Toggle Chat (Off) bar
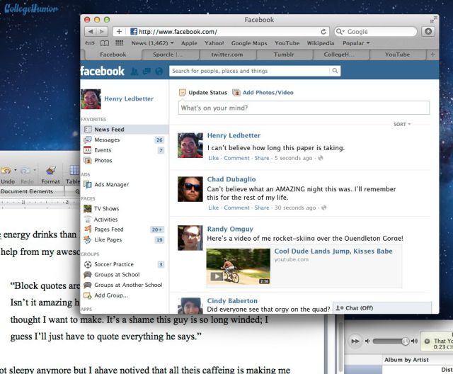 point(382,308)
